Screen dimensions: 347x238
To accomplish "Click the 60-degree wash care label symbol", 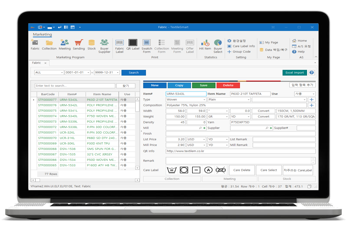I will pos(172,170).
